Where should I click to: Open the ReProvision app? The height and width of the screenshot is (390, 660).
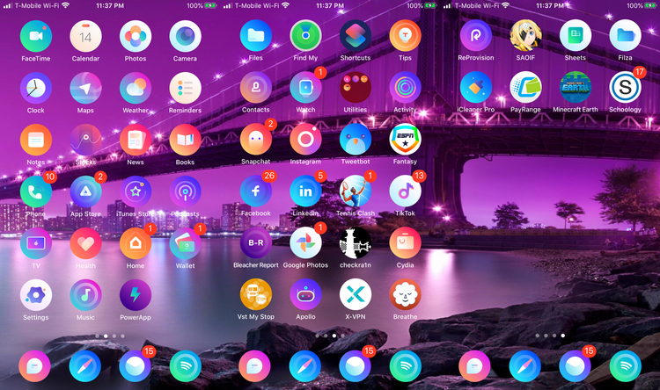pyautogui.click(x=475, y=36)
